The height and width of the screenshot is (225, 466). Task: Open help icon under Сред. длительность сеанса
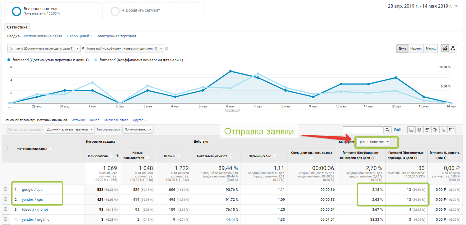tap(312, 158)
